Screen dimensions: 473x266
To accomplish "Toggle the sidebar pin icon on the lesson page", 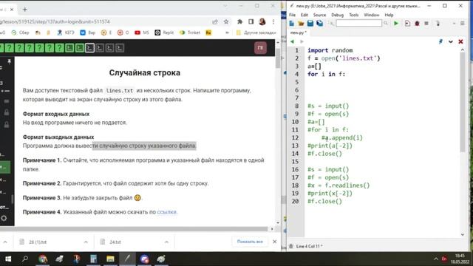I will (9, 61).
